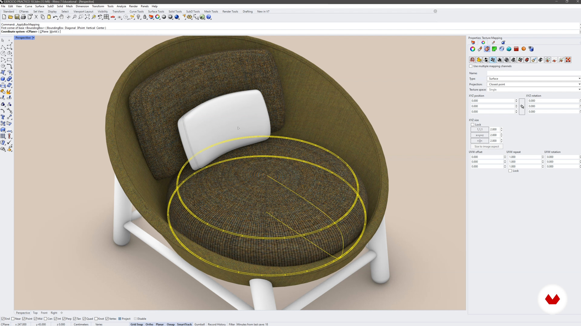Click stepper of first XYZ position field

(x=516, y=101)
